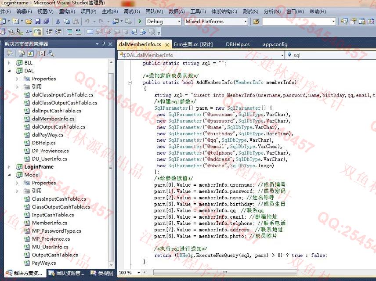
Task: Click the Navigate Backward icon
Action: point(116,22)
